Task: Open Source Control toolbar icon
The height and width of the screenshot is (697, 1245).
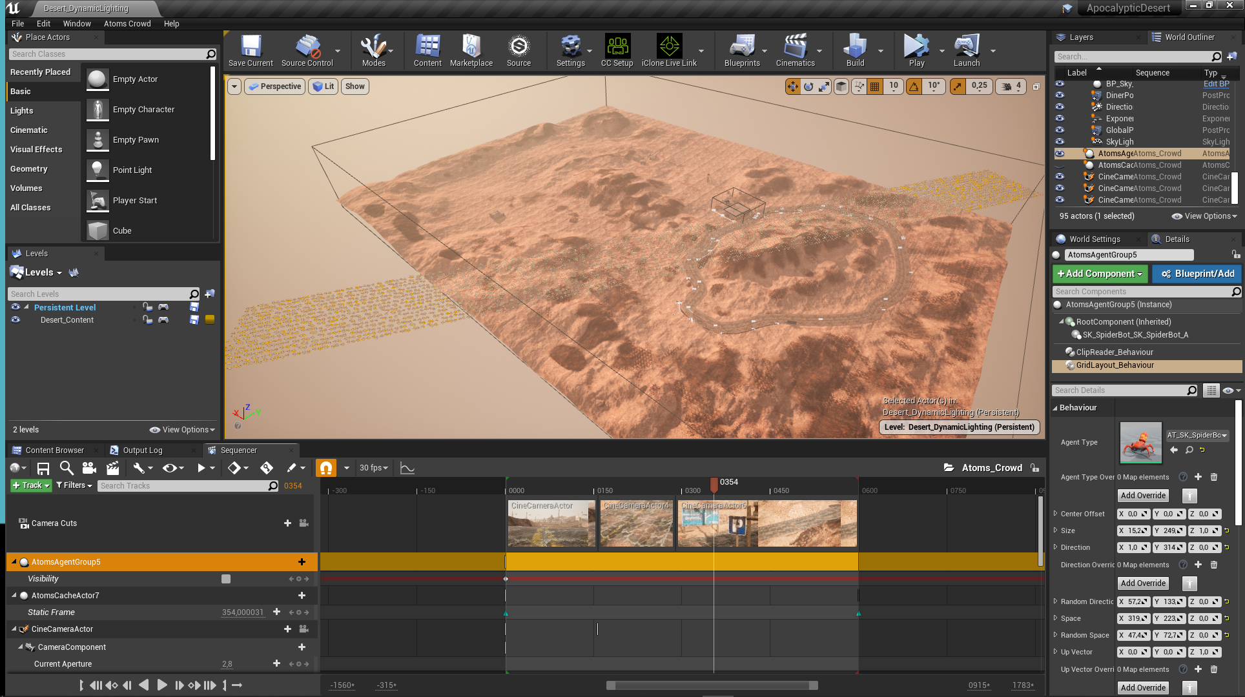Action: 307,50
